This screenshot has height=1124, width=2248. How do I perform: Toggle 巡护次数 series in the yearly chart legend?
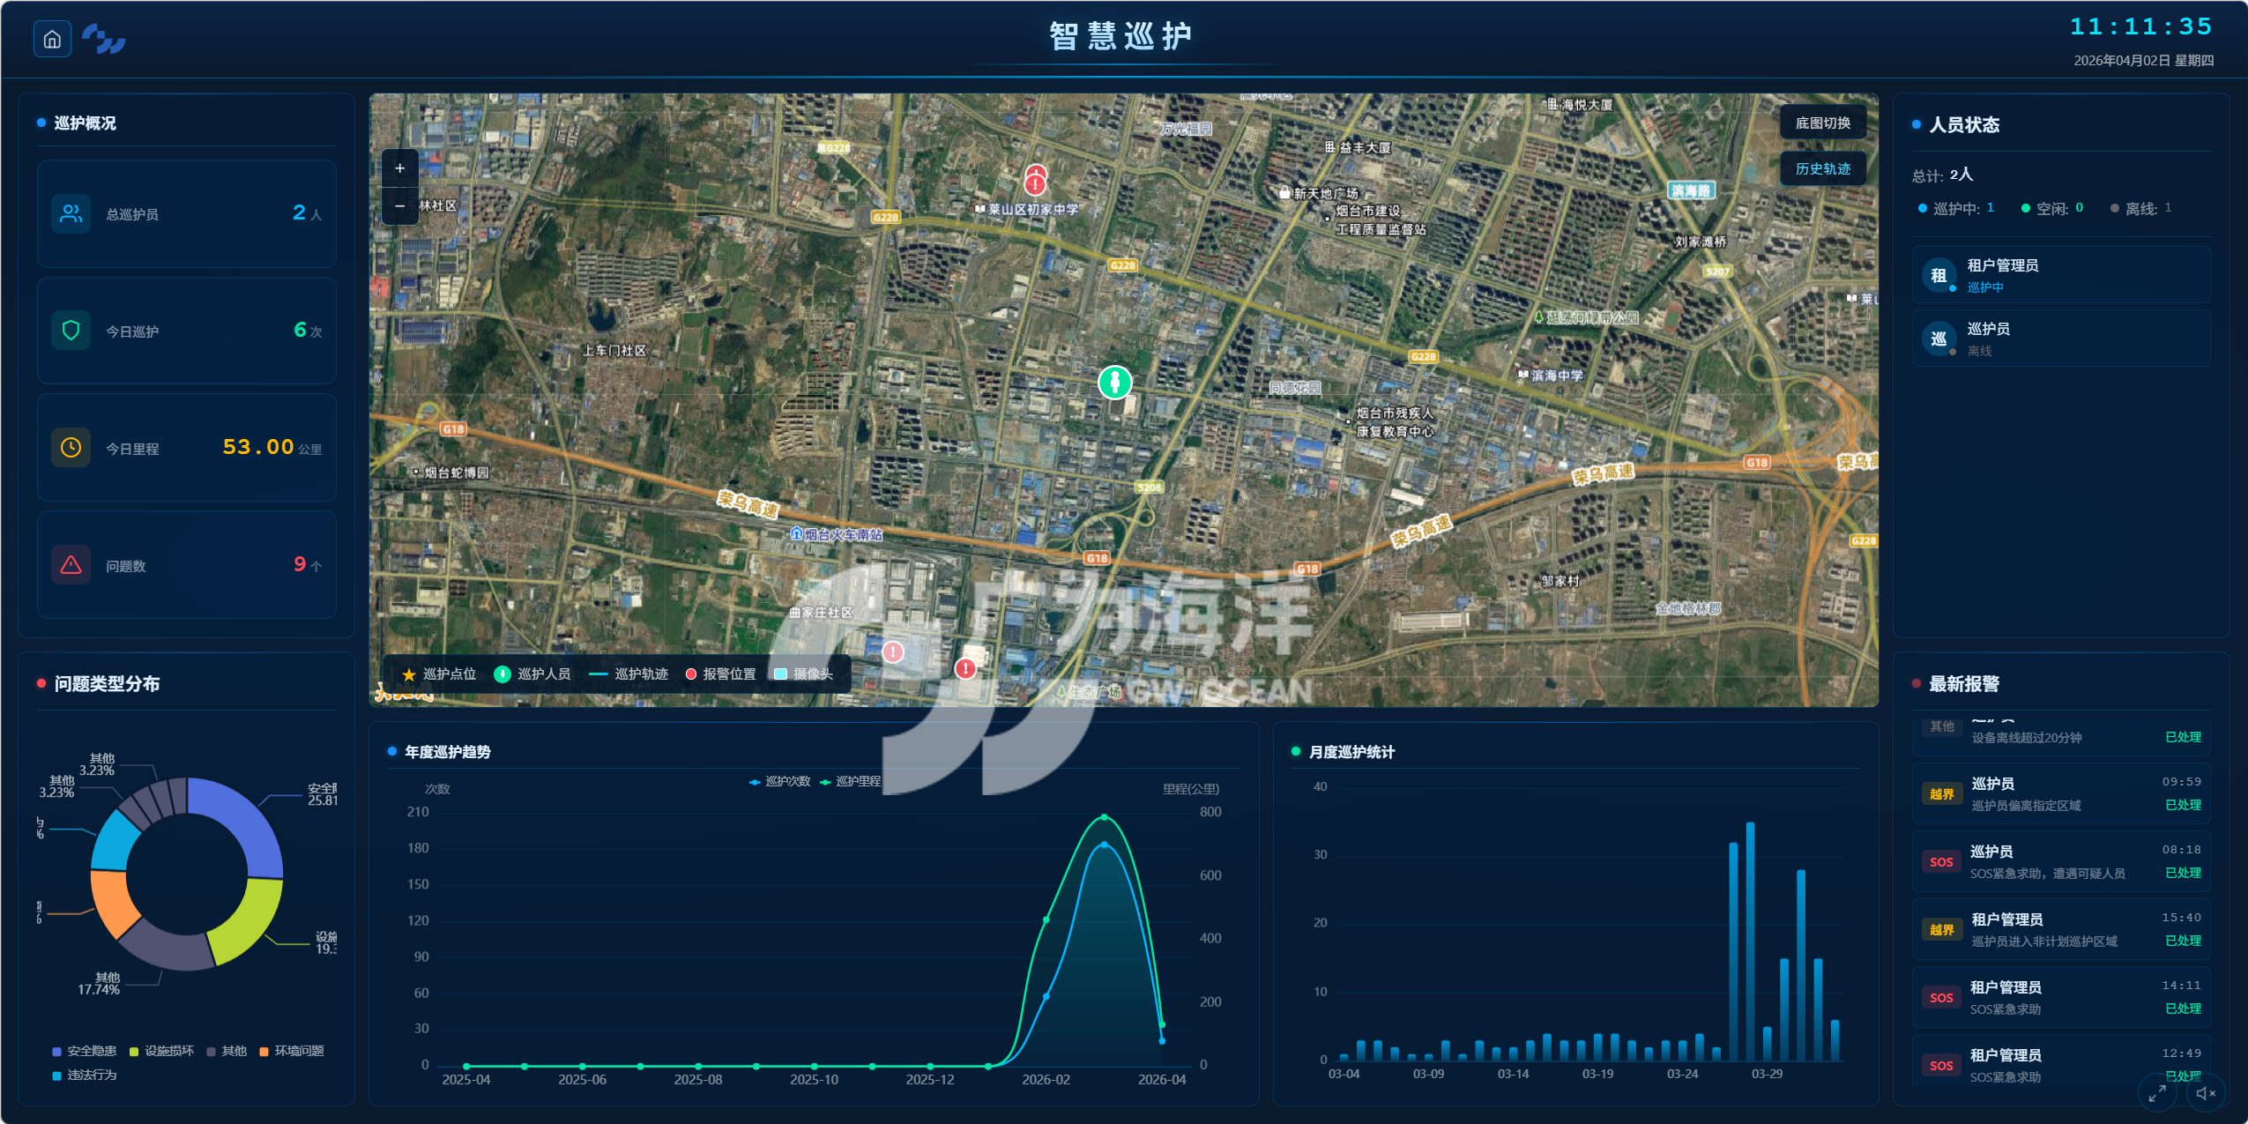point(780,782)
